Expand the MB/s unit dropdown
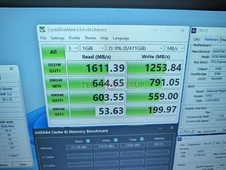The height and width of the screenshot is (170, 226). point(175,48)
